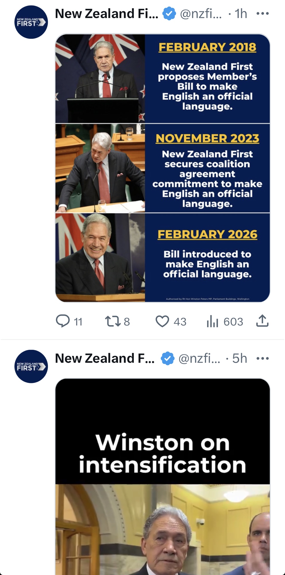
Task: Click the 1h timestamp on first tweet
Action: point(241,14)
